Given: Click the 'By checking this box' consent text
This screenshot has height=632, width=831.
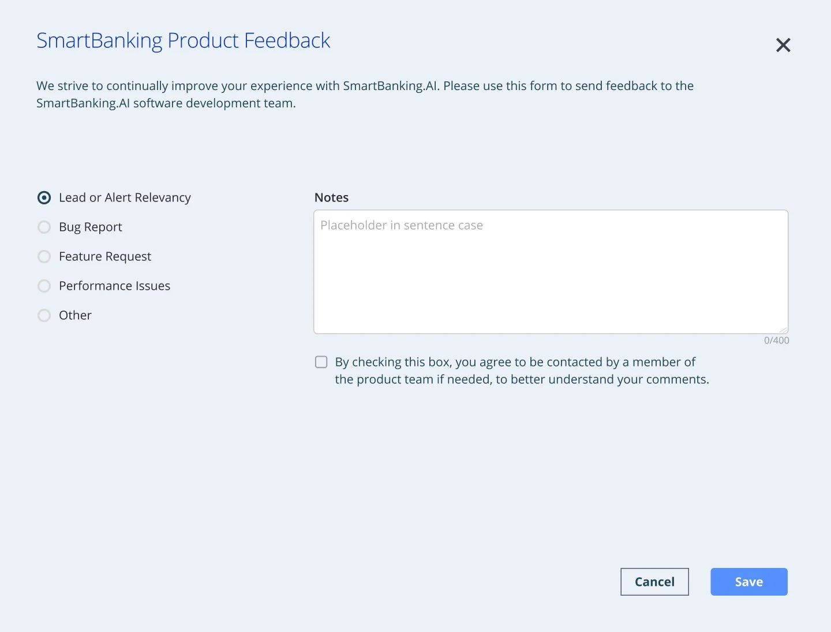Looking at the screenshot, I should [522, 371].
